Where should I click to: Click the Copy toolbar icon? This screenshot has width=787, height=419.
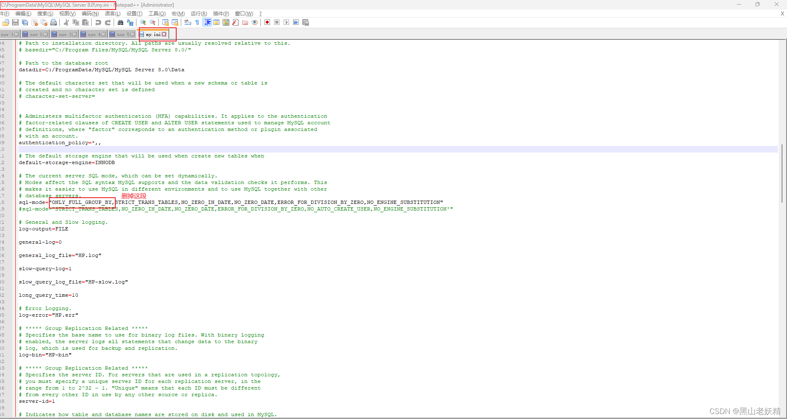point(76,22)
